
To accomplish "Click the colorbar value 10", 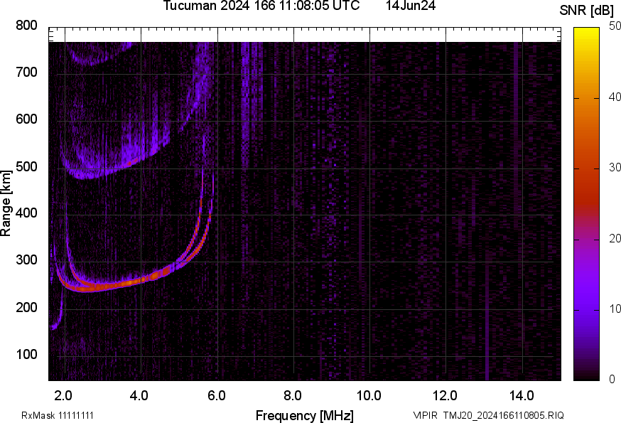I will pyautogui.click(x=615, y=309).
